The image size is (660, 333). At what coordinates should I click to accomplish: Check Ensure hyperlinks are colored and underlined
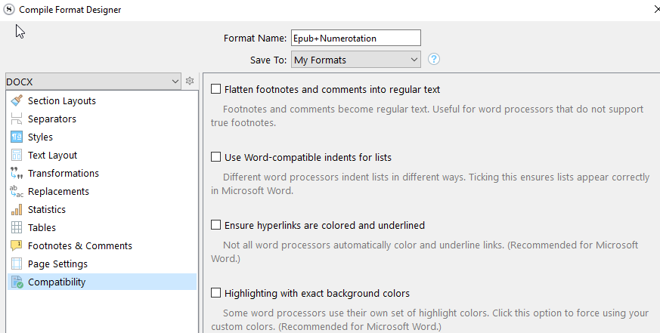click(x=216, y=225)
